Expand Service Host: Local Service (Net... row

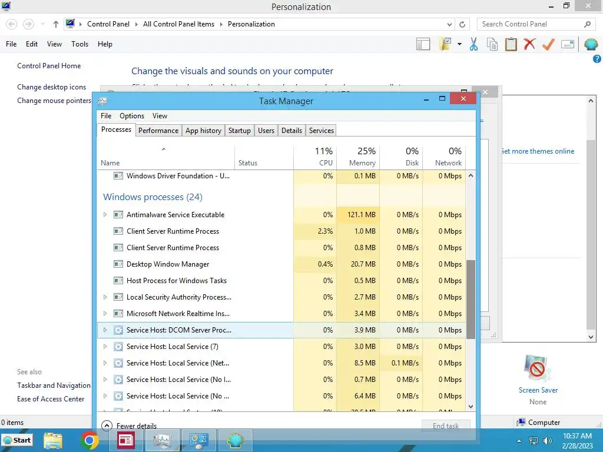[105, 363]
